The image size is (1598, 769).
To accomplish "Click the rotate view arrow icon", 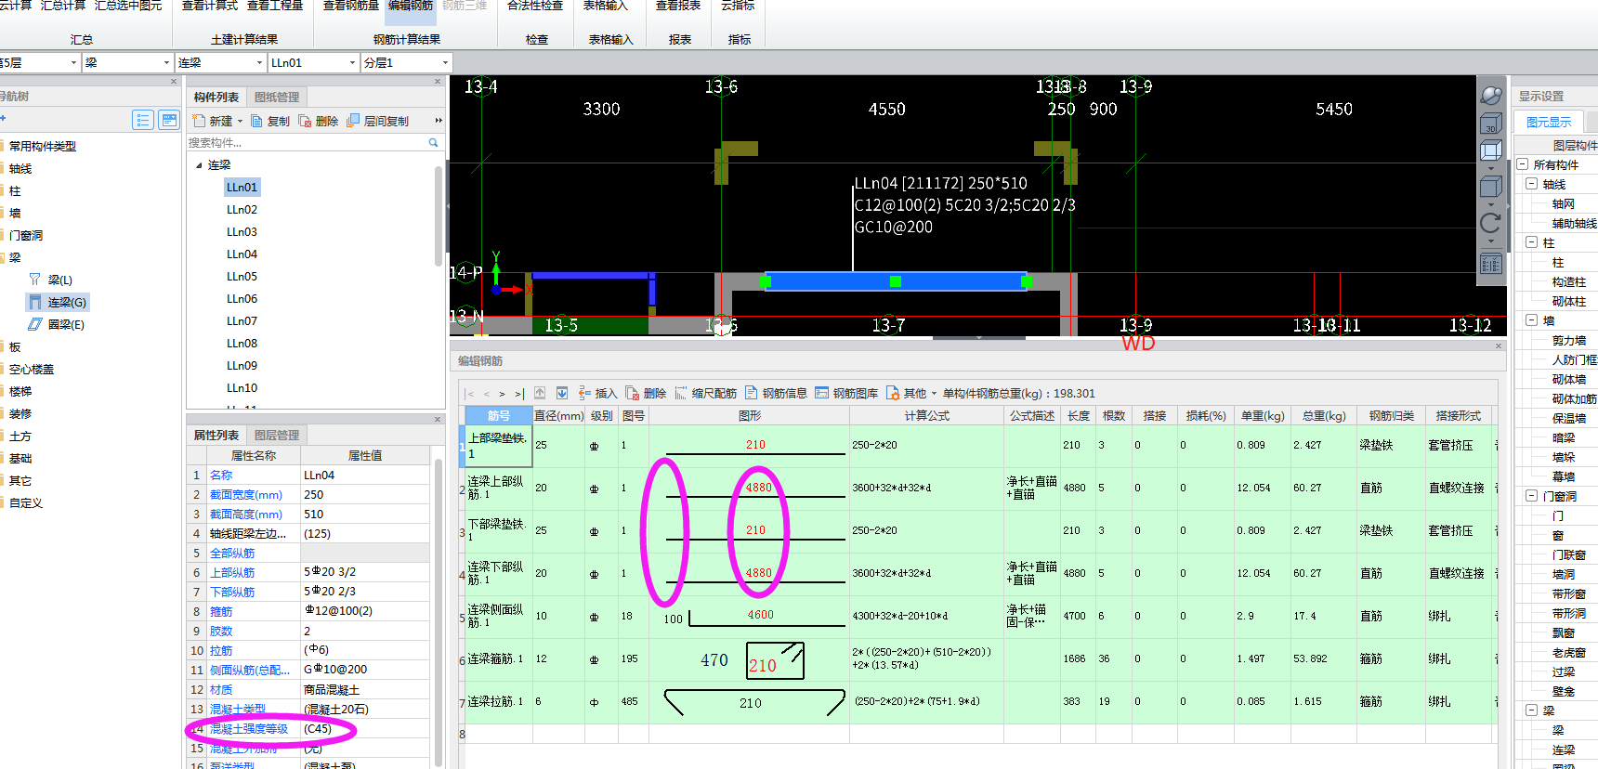I will click(x=1490, y=223).
